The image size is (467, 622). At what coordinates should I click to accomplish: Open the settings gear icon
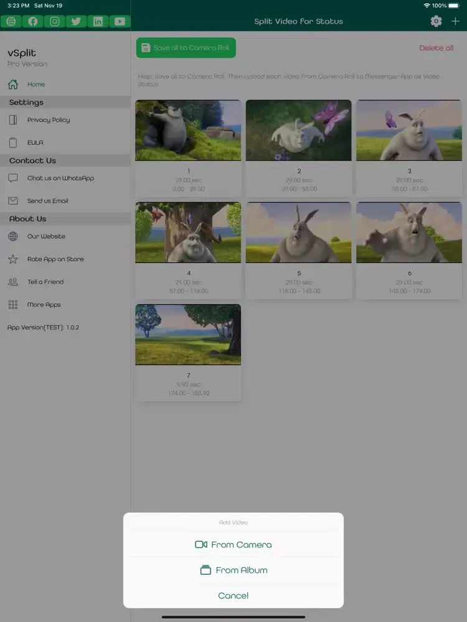click(436, 21)
